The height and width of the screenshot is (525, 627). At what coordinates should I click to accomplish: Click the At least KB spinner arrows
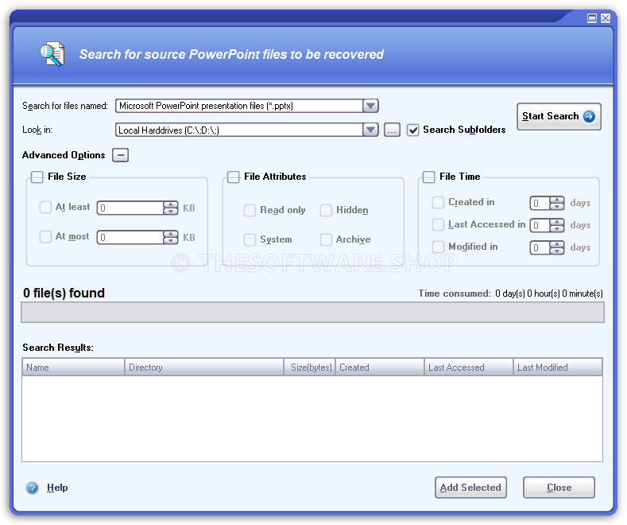(x=170, y=208)
